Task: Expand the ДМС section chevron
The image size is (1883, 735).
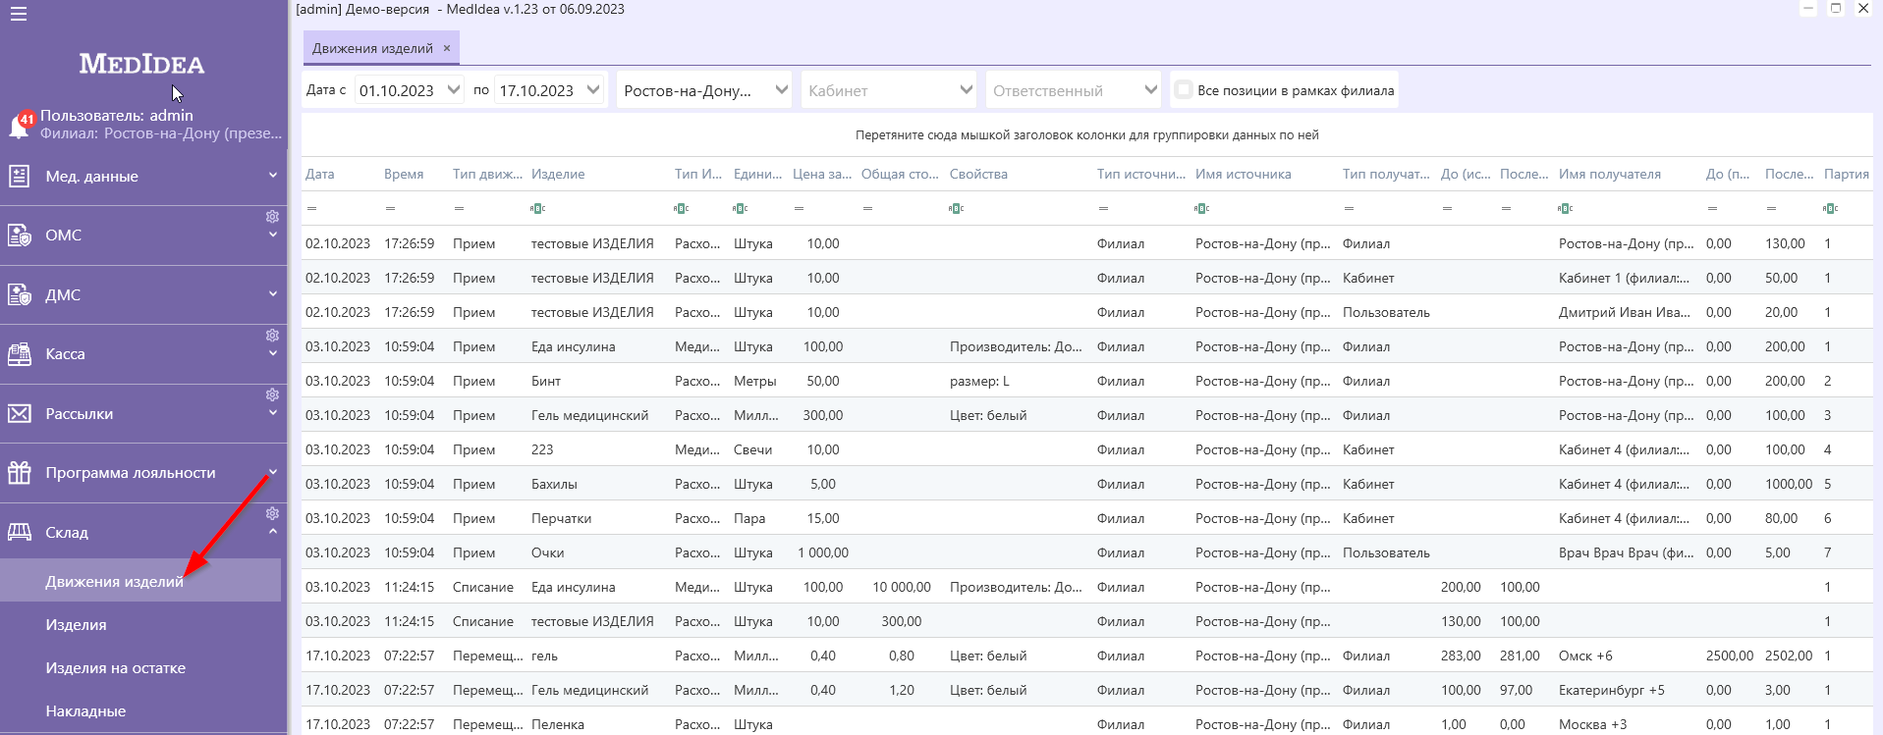Action: pyautogui.click(x=272, y=294)
